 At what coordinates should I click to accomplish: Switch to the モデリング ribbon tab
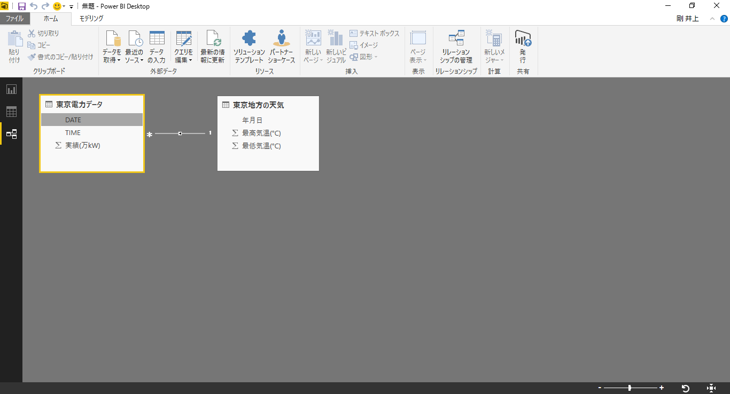(91, 19)
